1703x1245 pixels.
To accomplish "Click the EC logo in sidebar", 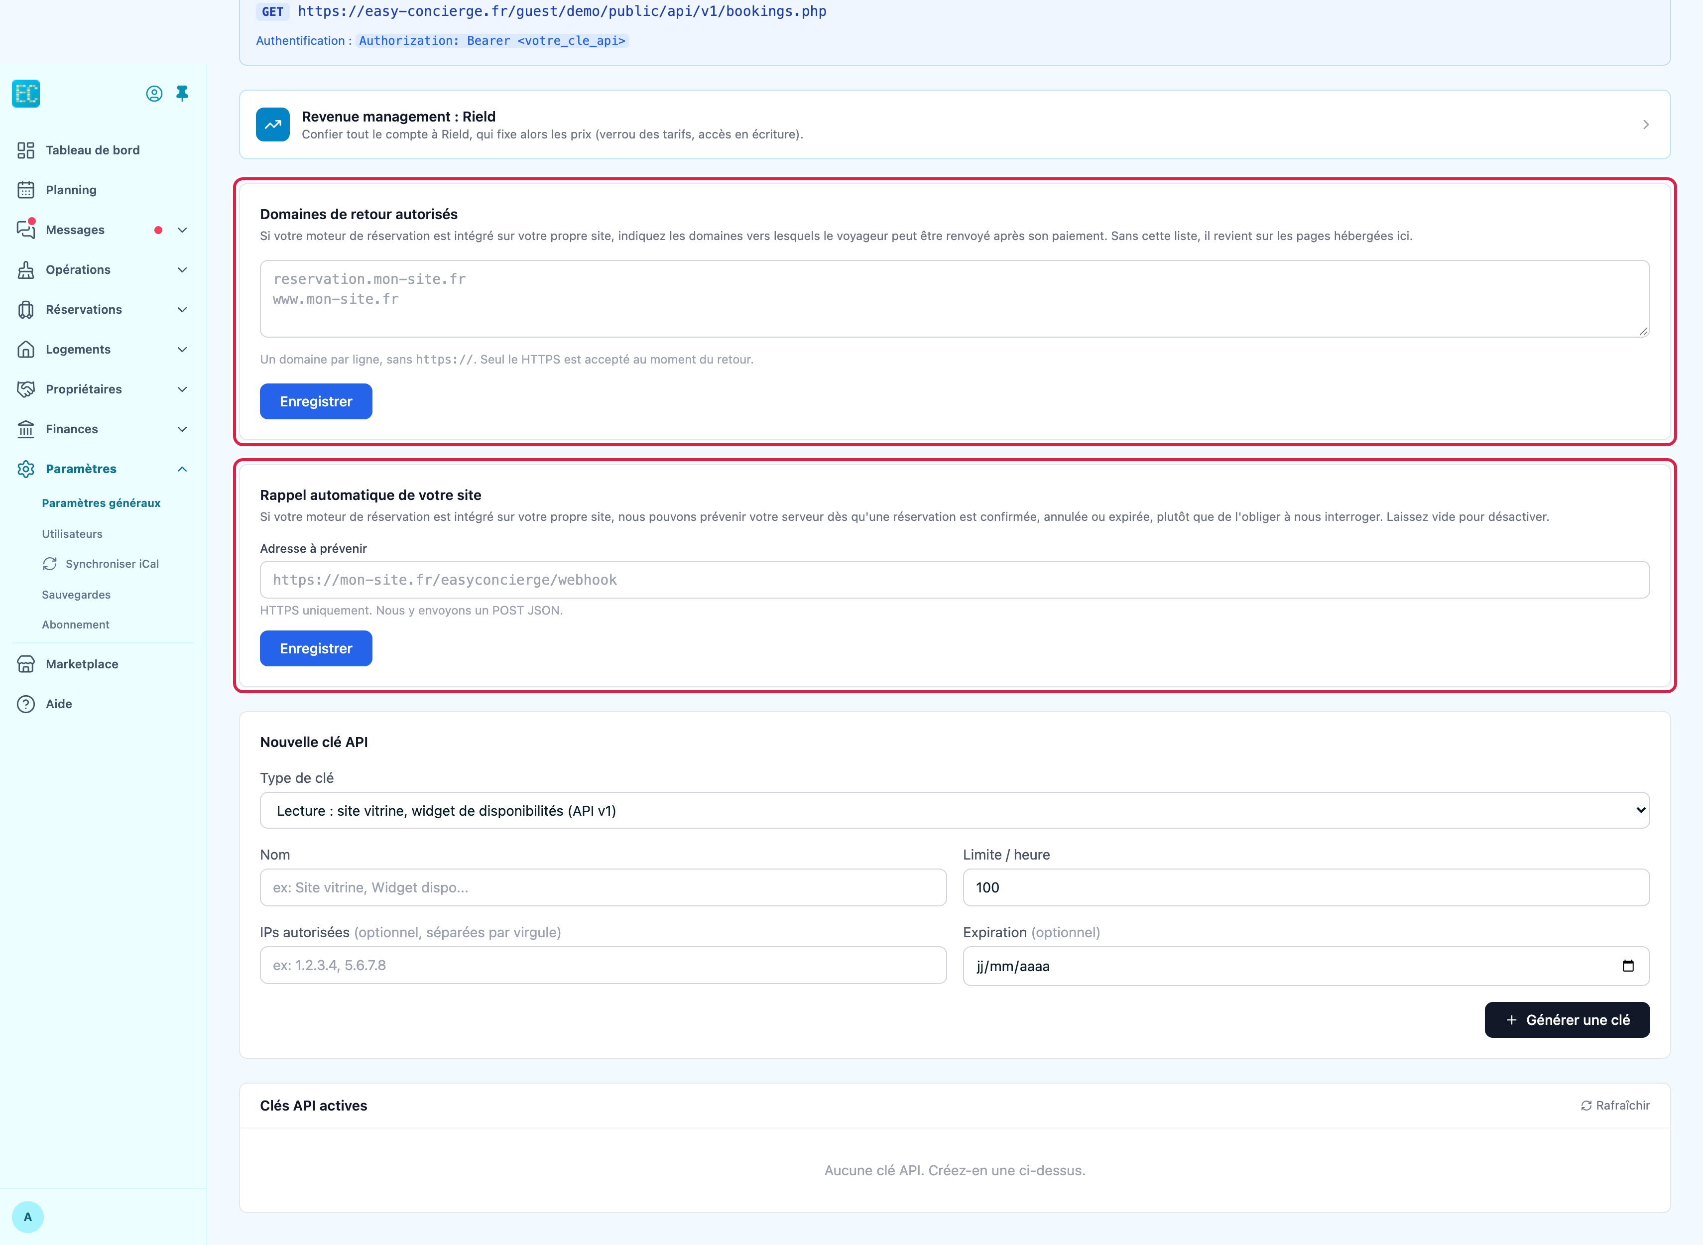I will 25,94.
